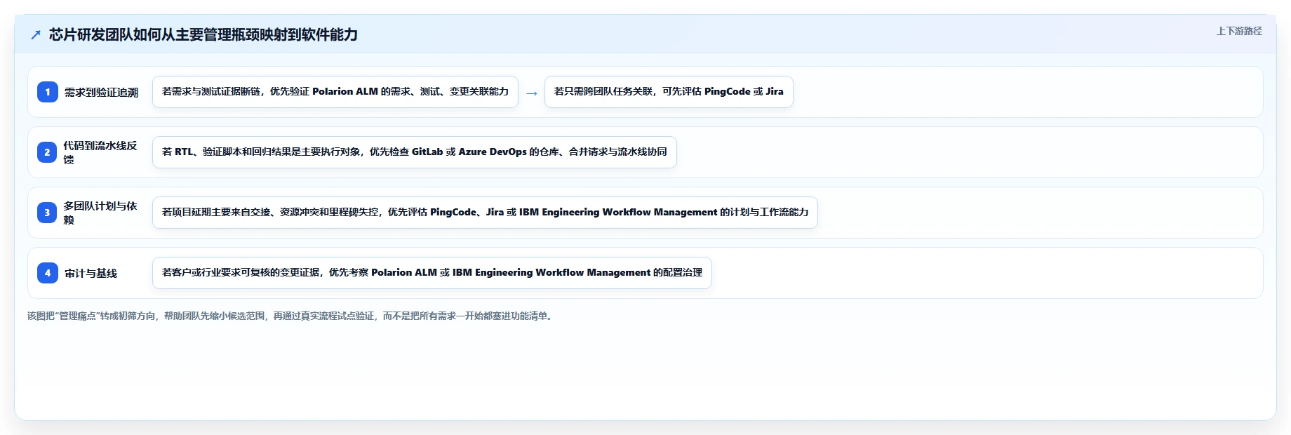Click the arrow icon beside the title
Viewport: 1291px width, 435px height.
point(36,35)
